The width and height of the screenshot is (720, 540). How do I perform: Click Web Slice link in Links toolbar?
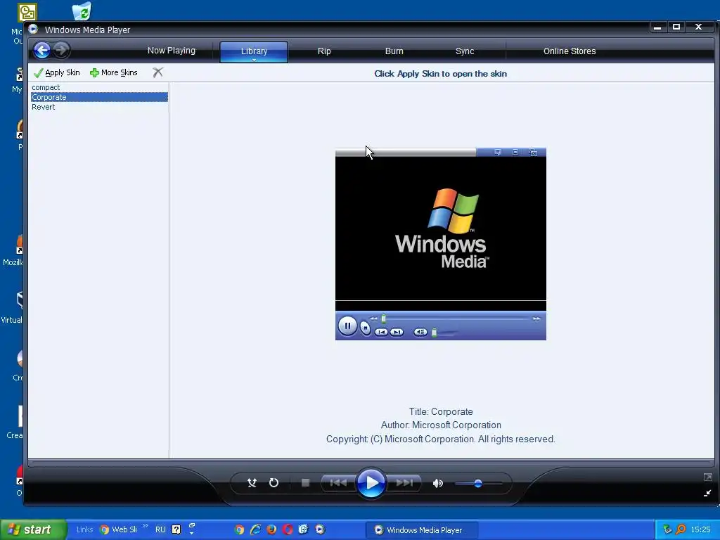(118, 529)
